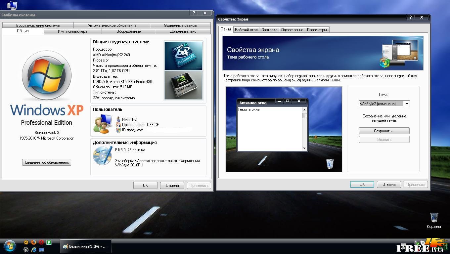Open the Автоматическое обновление tab
The height and width of the screenshot is (254, 450).
(112, 25)
